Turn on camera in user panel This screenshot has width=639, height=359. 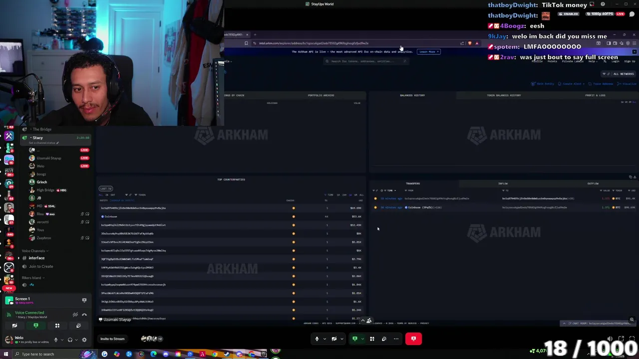click(x=14, y=326)
